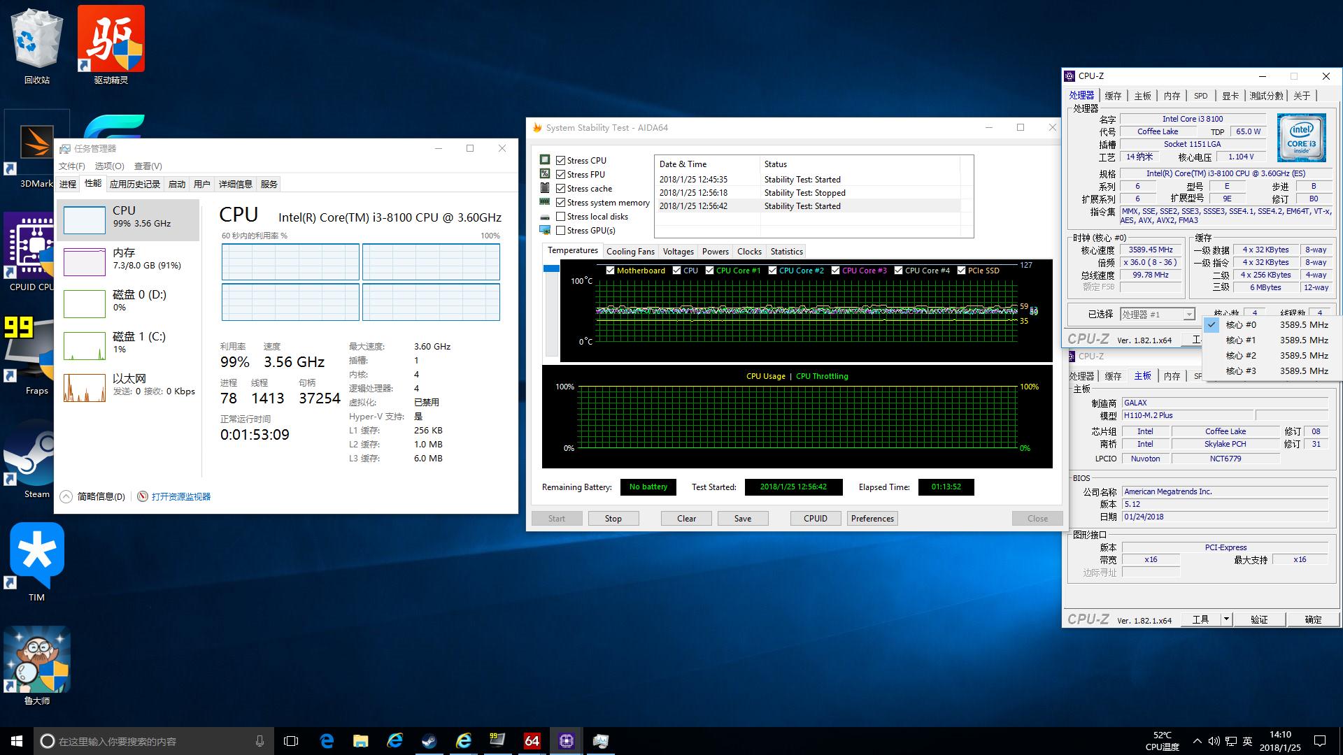Click the Stress system memory RAM icon
This screenshot has height=755, width=1343.
[546, 203]
